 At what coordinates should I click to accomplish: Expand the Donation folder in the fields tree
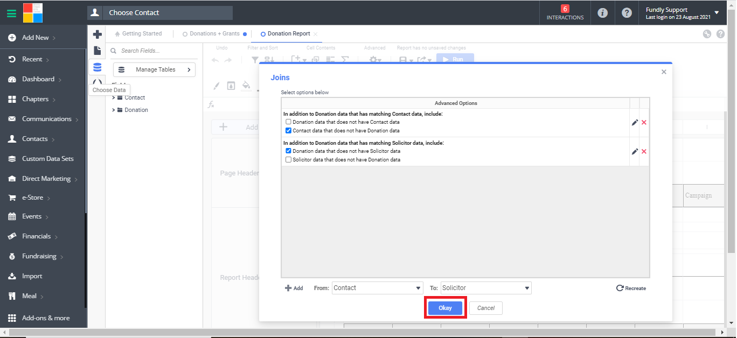[x=114, y=110]
